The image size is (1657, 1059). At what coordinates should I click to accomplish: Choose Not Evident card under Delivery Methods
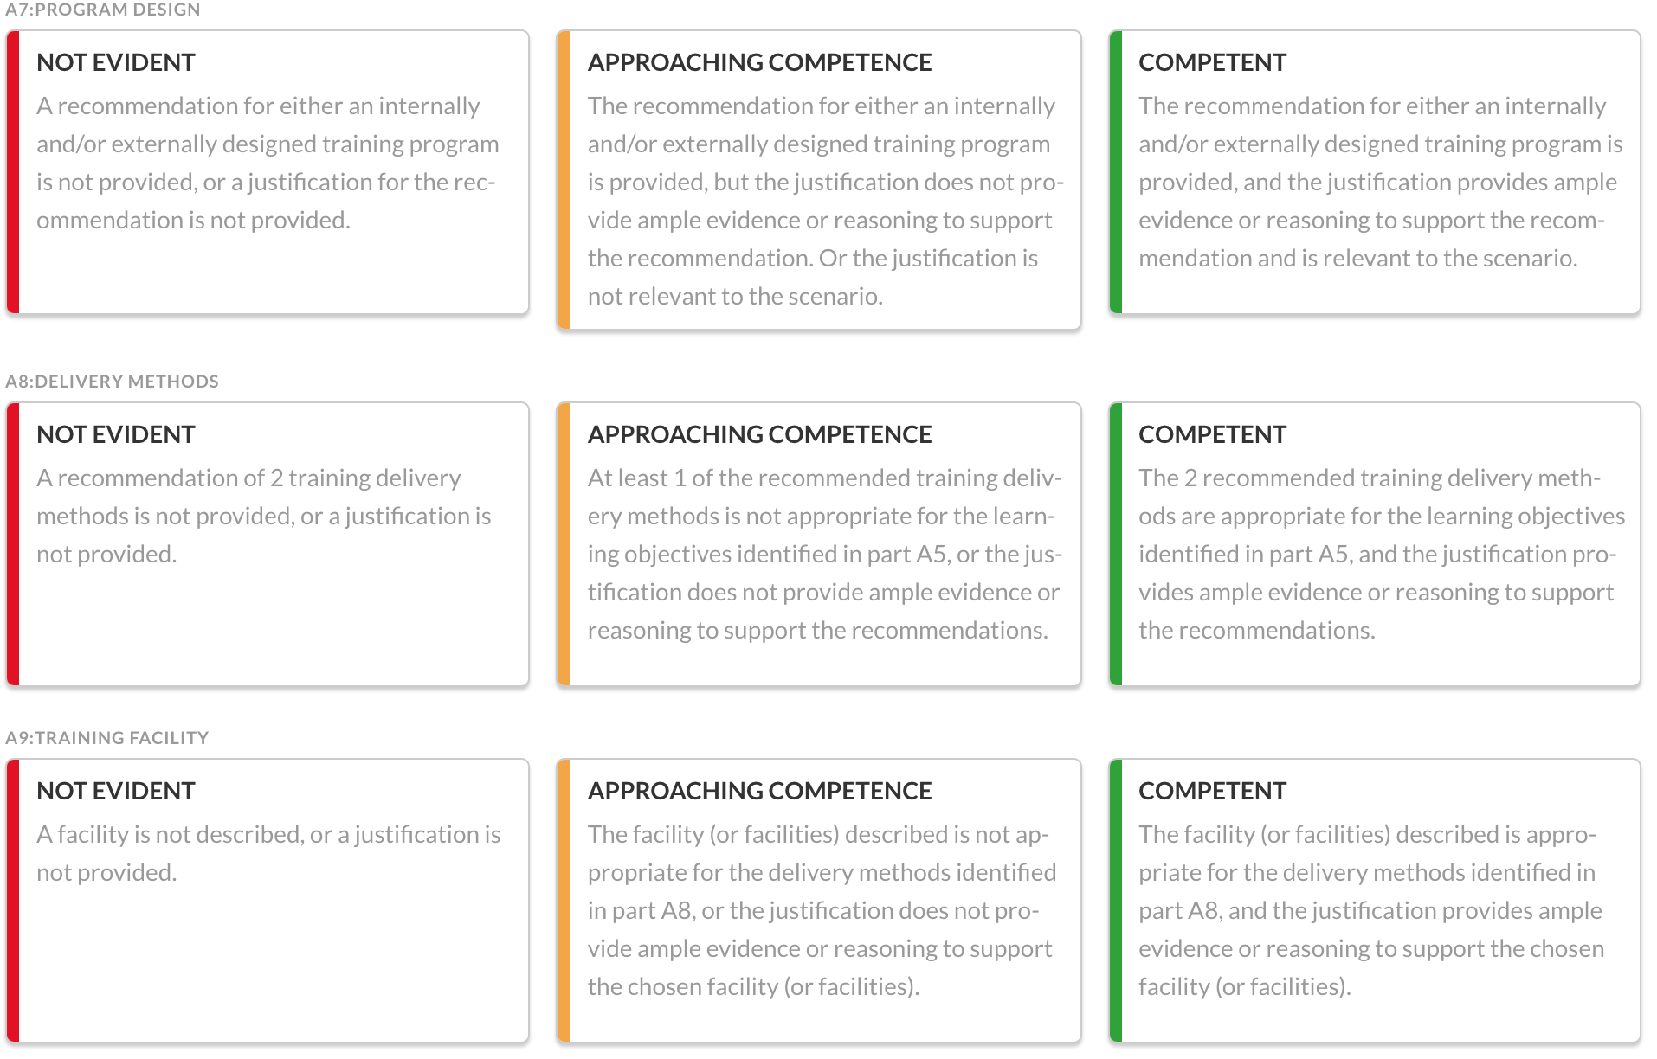click(x=268, y=544)
